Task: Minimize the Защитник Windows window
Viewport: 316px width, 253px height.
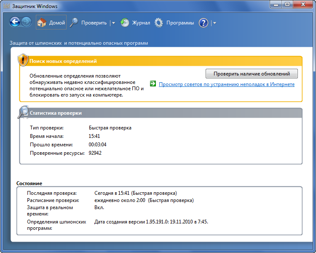Action: [276, 5]
